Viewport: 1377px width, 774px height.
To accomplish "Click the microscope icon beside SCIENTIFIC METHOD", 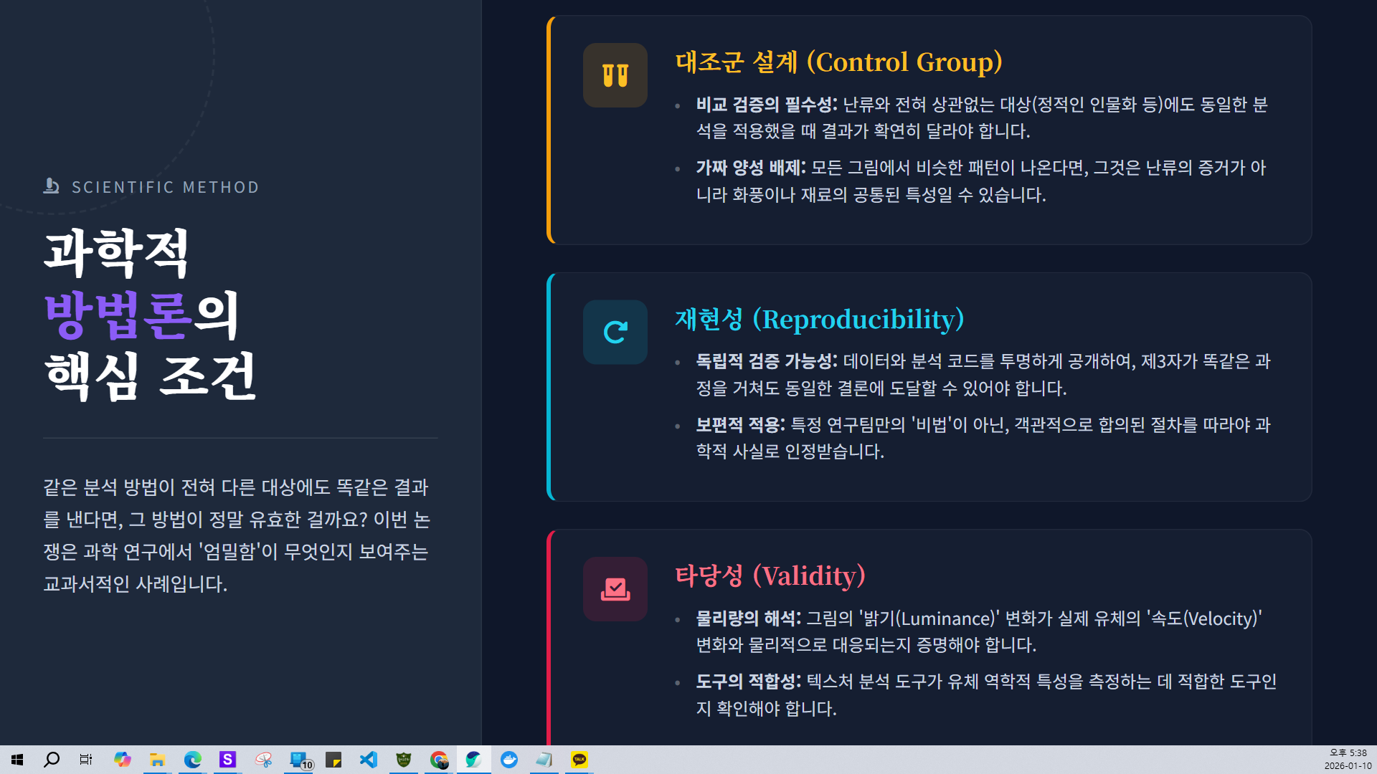I will tap(51, 186).
